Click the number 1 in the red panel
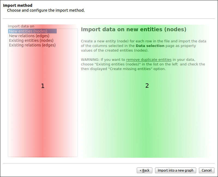 tap(43, 86)
